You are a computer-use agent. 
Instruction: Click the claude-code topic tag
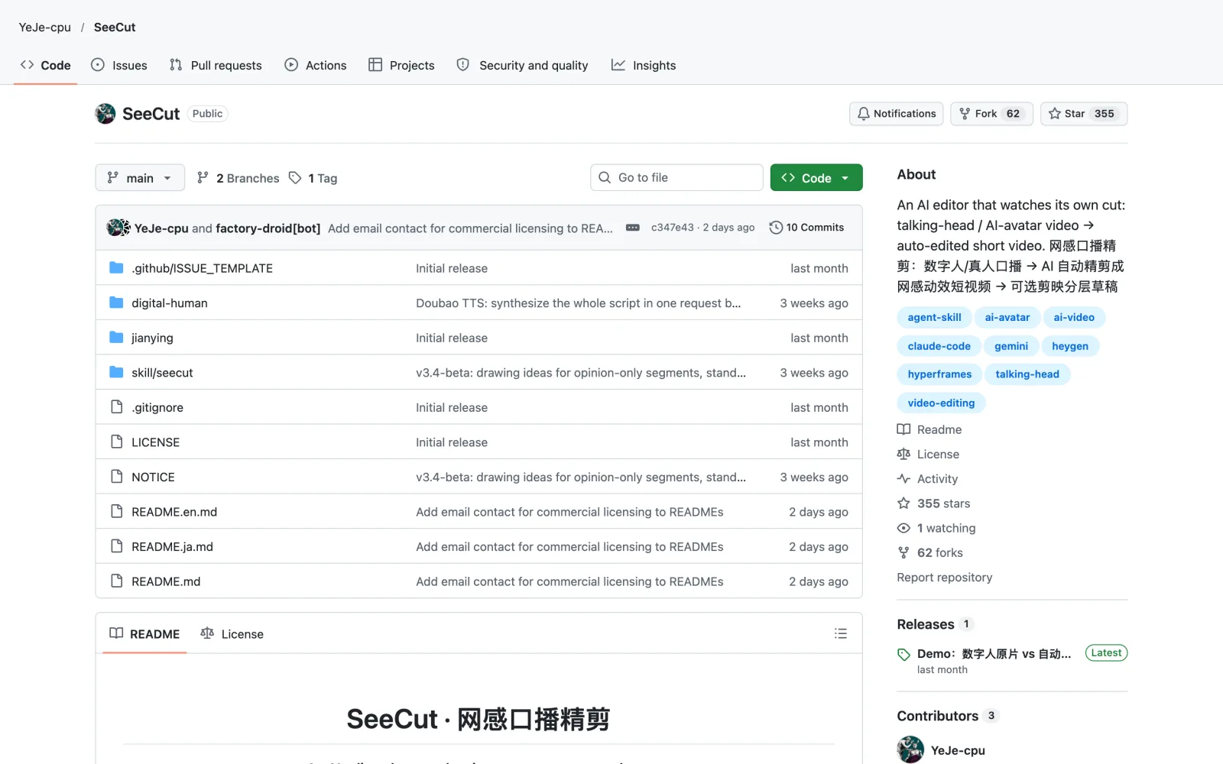click(939, 346)
